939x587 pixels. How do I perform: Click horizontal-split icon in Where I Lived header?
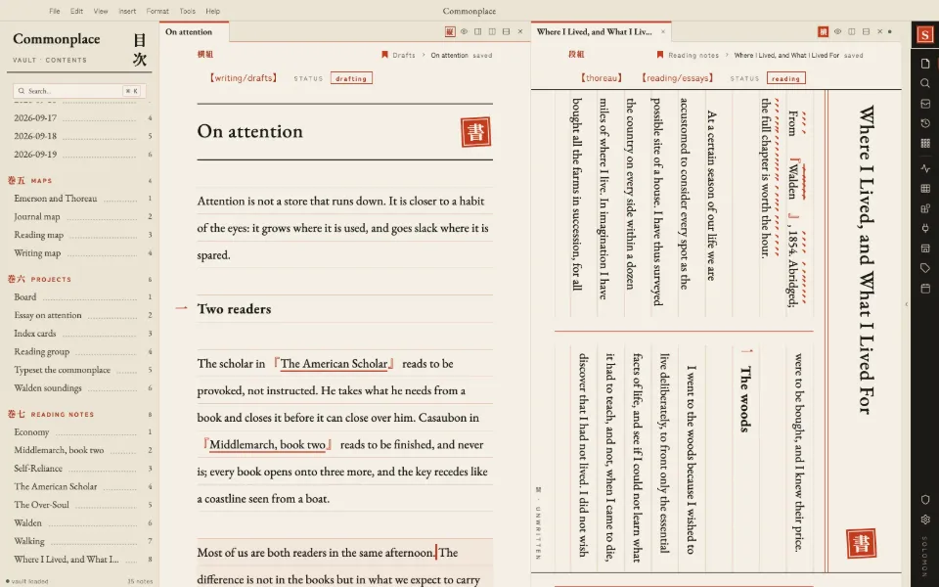866,31
